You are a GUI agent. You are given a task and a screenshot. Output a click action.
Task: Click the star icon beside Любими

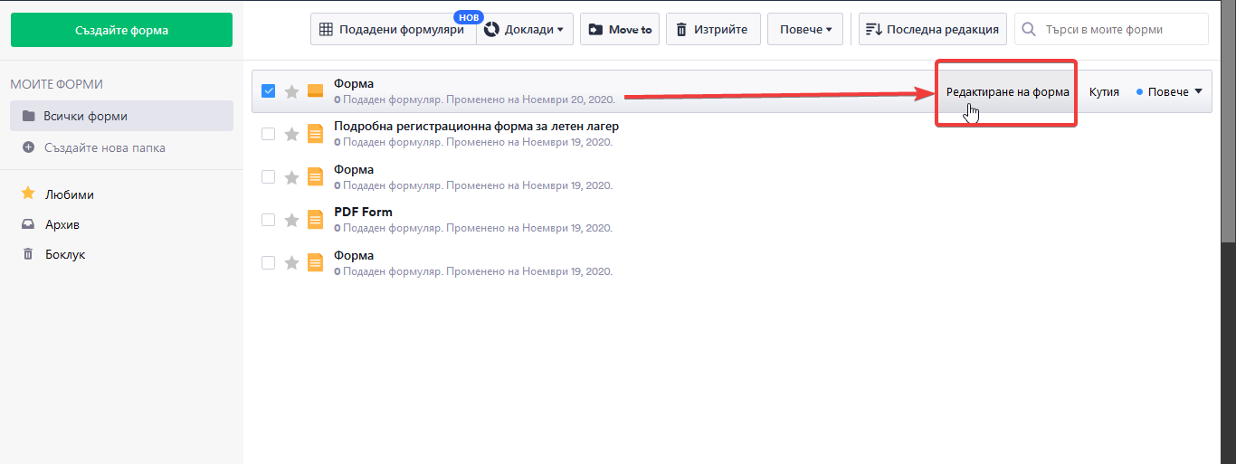[x=28, y=194]
